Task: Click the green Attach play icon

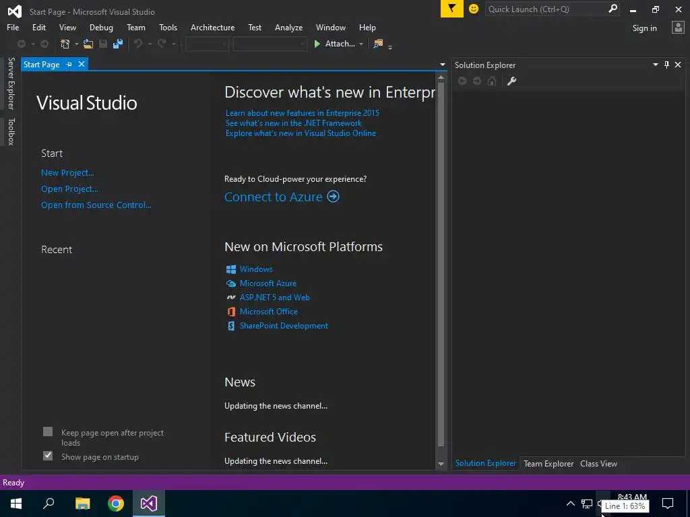Action: 317,44
